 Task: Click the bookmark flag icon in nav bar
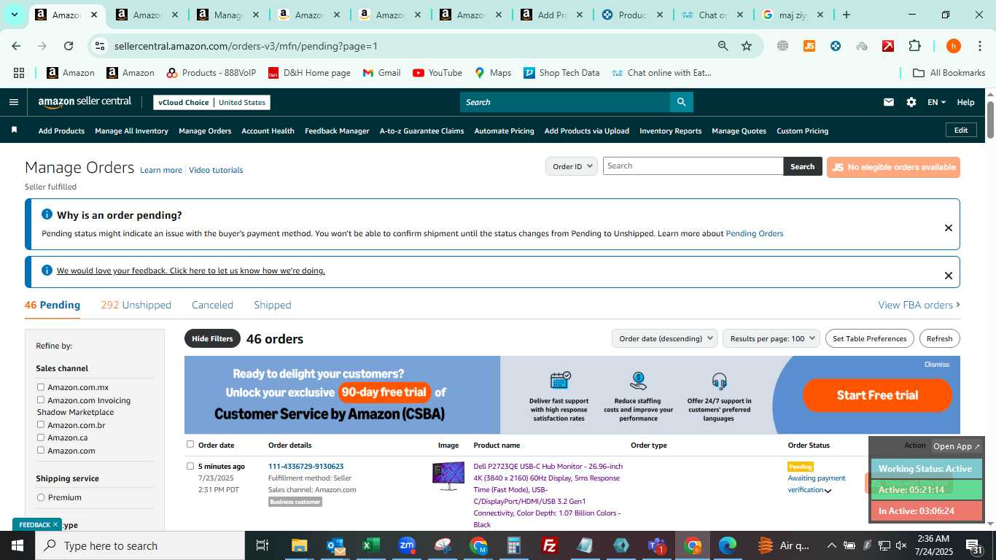14,130
